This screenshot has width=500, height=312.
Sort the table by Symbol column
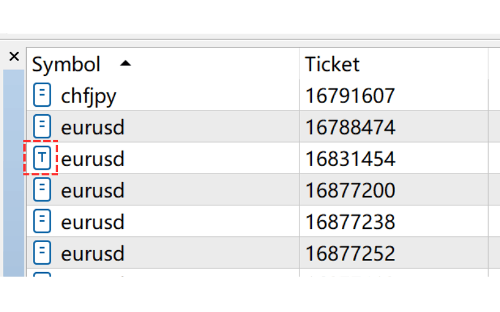[66, 64]
